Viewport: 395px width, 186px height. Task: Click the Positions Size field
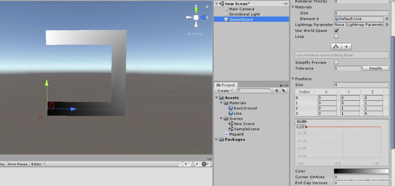361,85
